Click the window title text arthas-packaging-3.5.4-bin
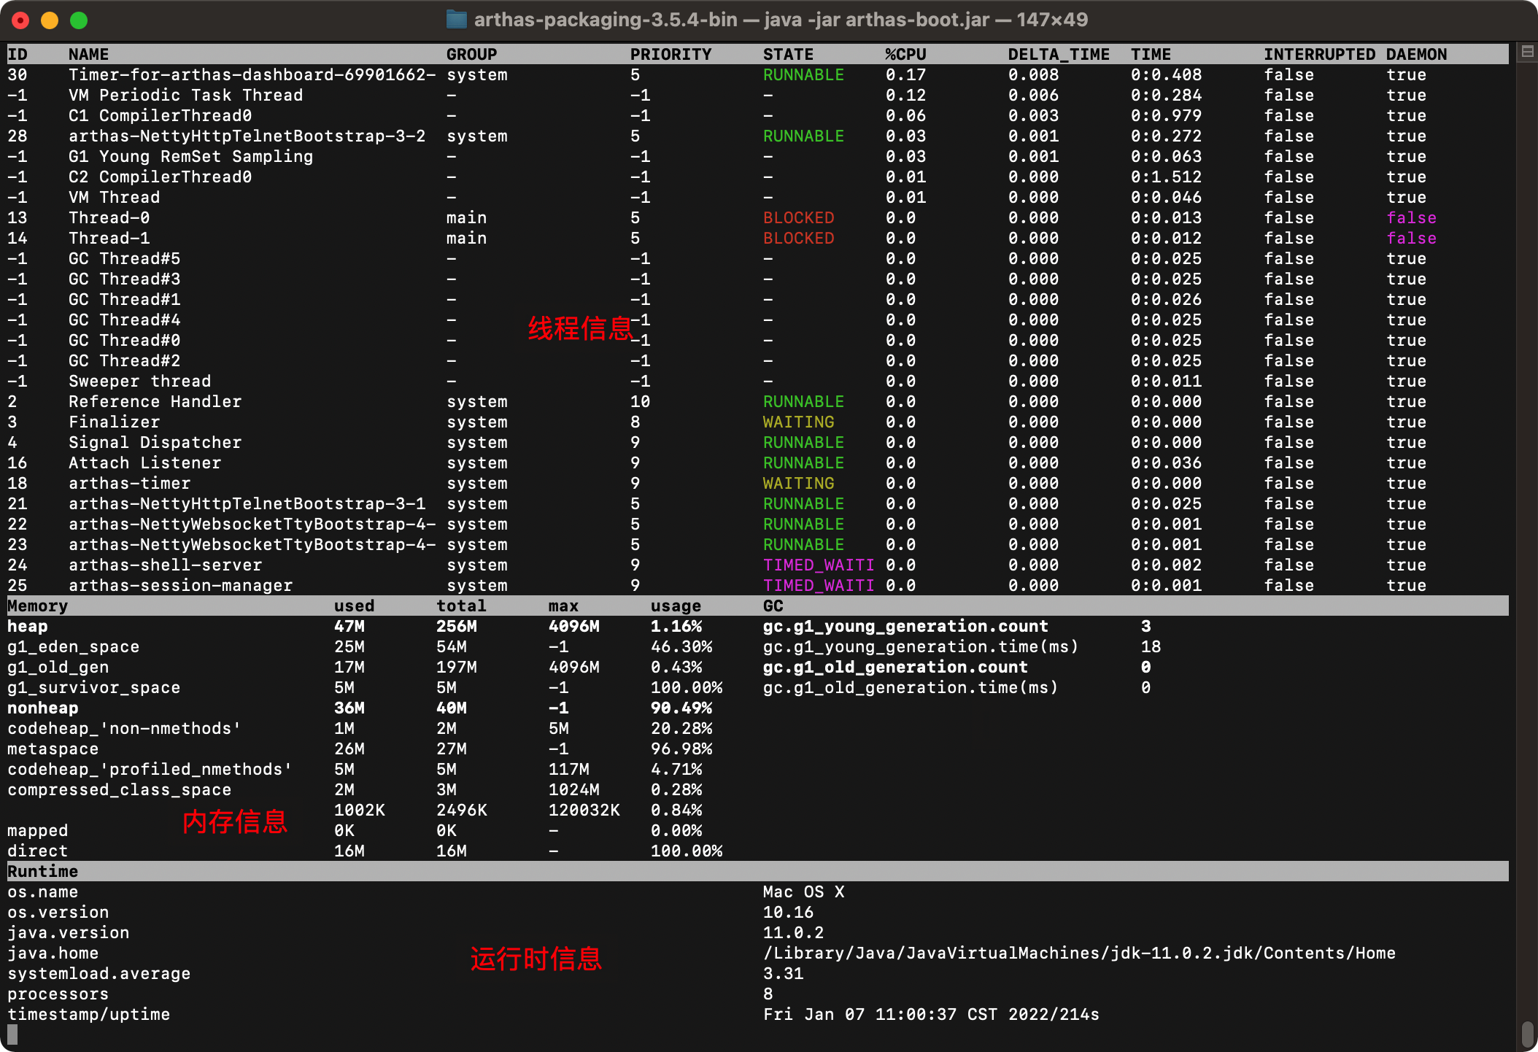 [606, 20]
